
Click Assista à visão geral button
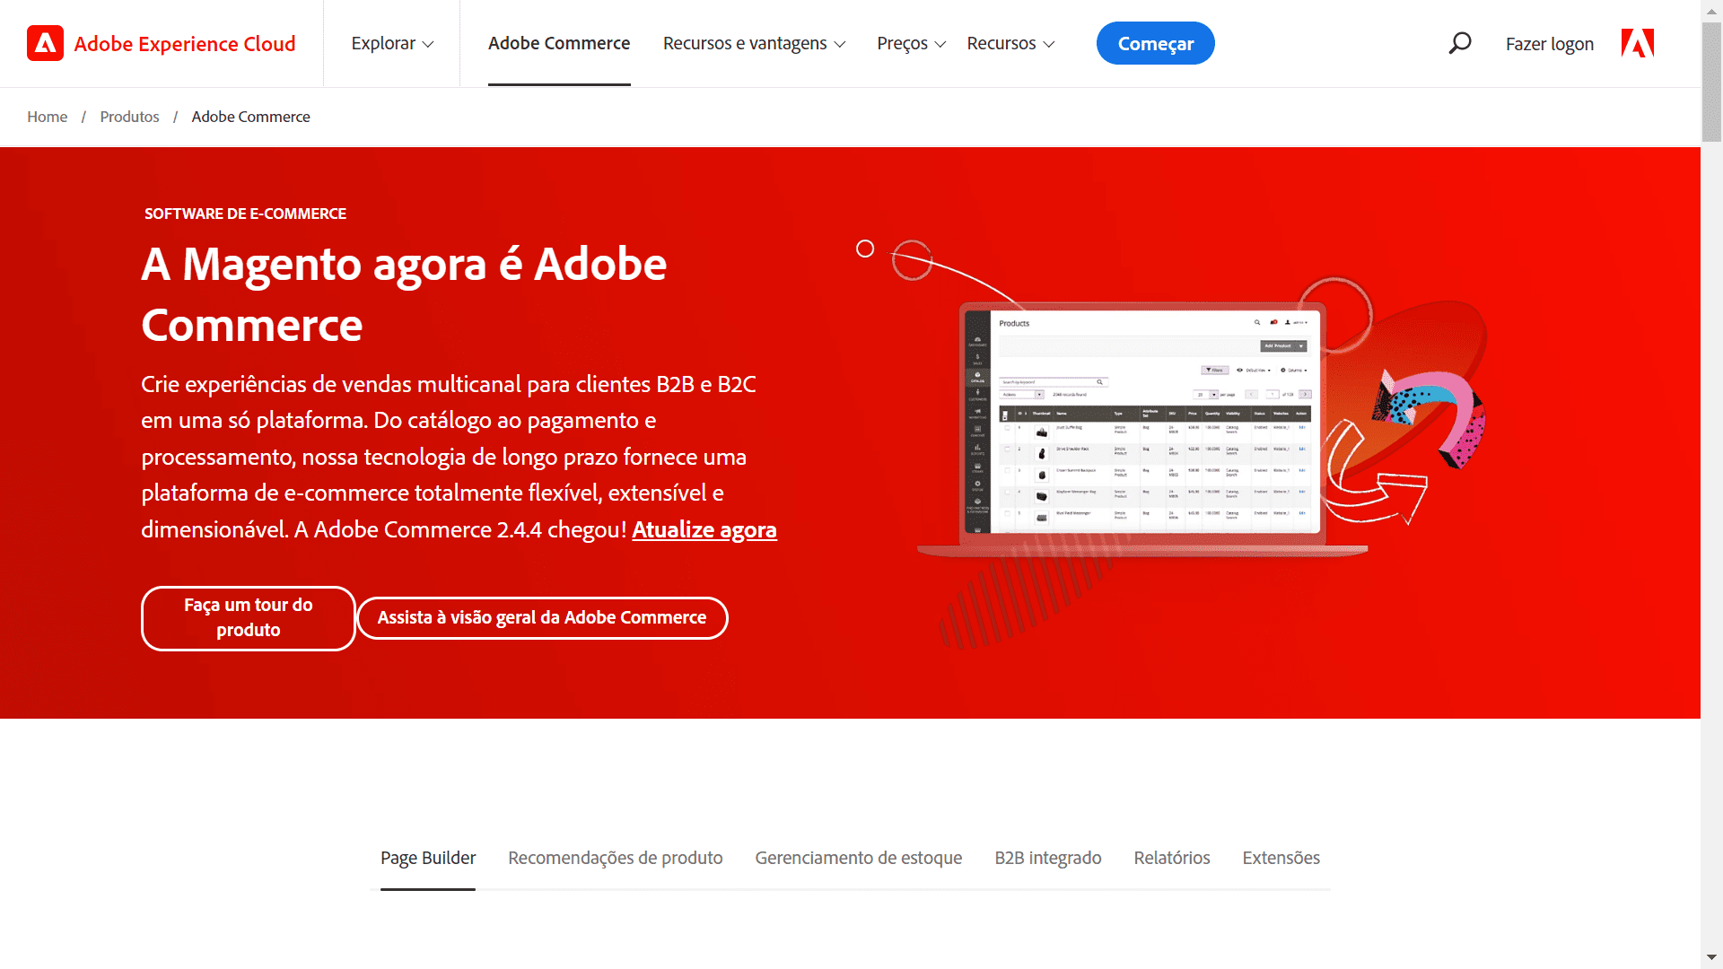pyautogui.click(x=542, y=617)
